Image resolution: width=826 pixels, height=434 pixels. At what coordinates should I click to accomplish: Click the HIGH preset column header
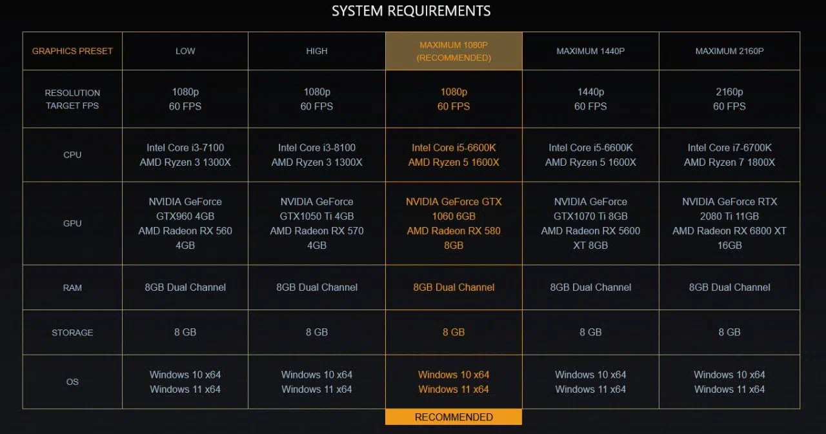click(317, 51)
